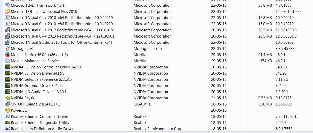Select Realtek Ethernet Controller Driver name
Image resolution: width=313 pixels, height=133 pixels.
[39, 116]
